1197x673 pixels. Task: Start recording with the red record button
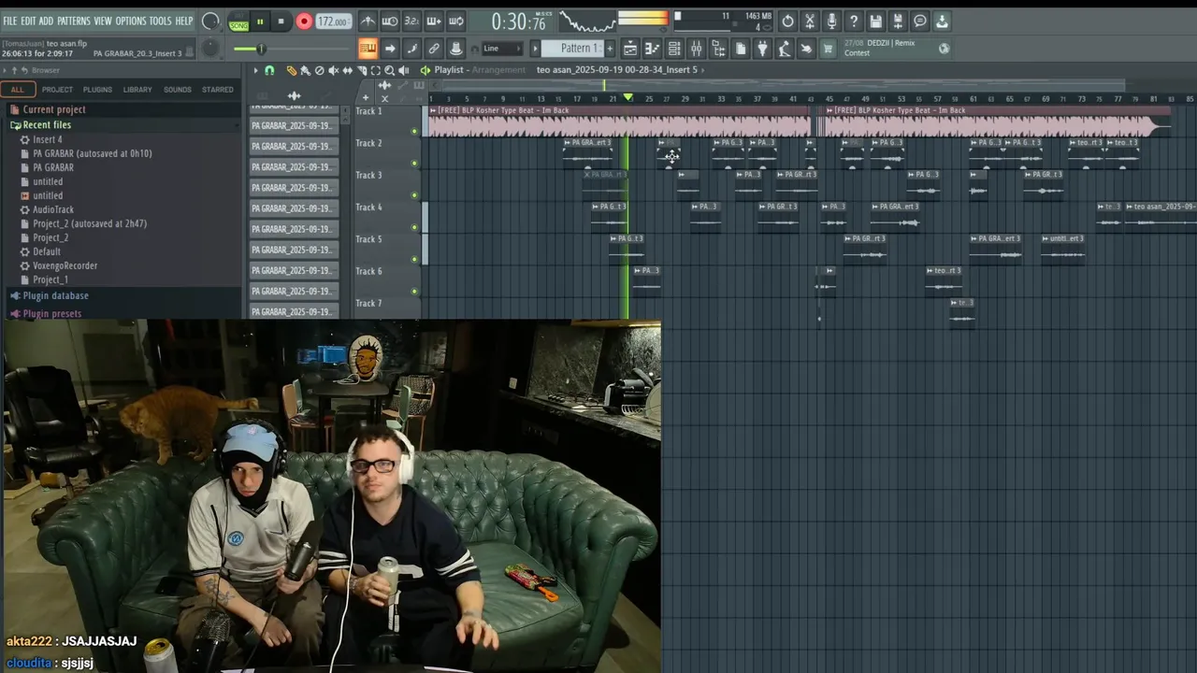click(x=304, y=21)
